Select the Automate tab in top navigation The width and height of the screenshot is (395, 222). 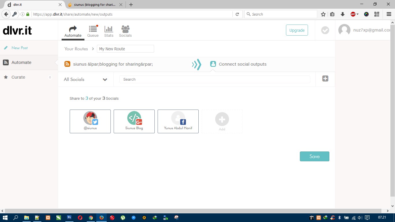coord(73,32)
